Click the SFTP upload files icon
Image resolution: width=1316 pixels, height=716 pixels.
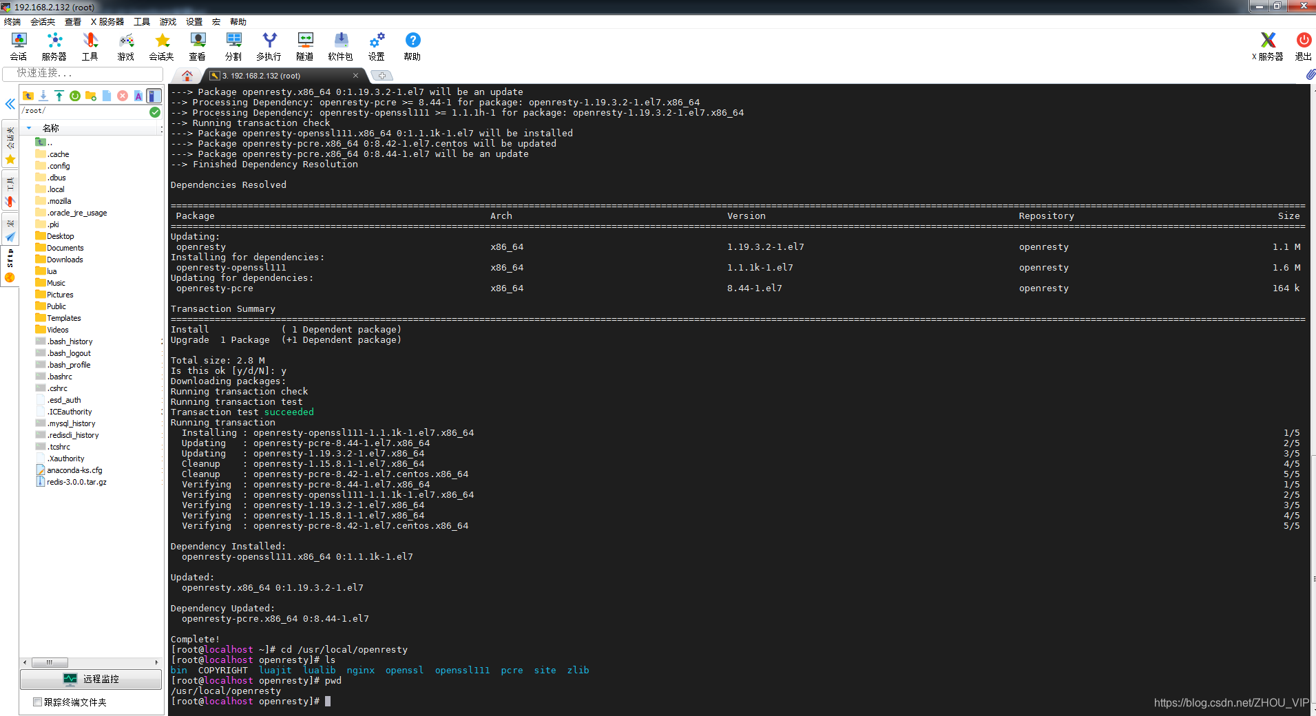(59, 96)
